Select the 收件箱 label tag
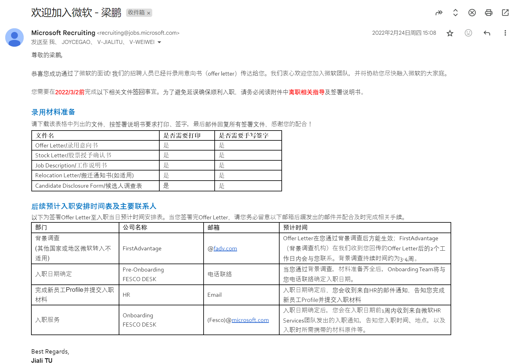Screen dimensions: 513x364 coord(136,13)
